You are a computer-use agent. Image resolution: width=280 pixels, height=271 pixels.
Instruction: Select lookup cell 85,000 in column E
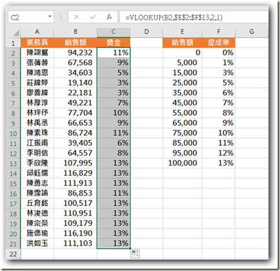[182, 143]
